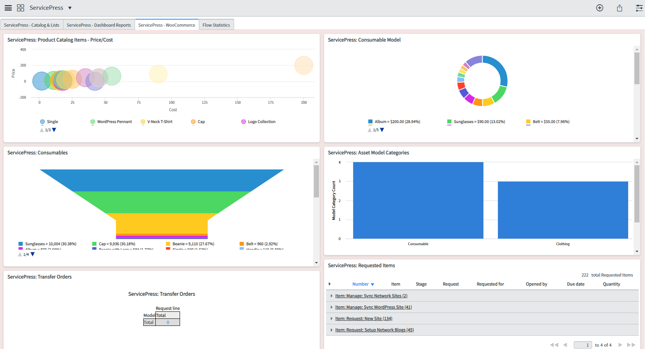Expand Request: Setup Network Blogs group
The image size is (645, 349).
pos(332,330)
